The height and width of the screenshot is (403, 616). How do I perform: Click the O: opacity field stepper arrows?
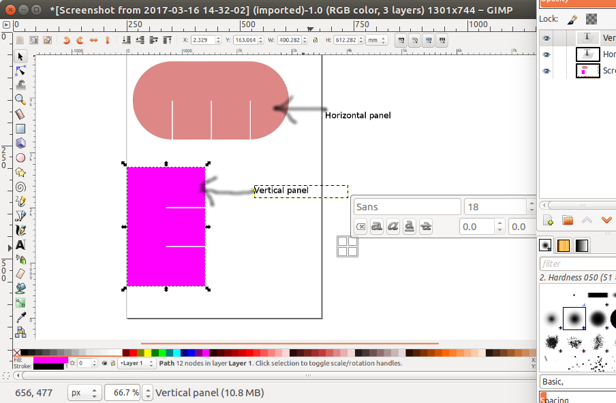pyautogui.click(x=94, y=364)
